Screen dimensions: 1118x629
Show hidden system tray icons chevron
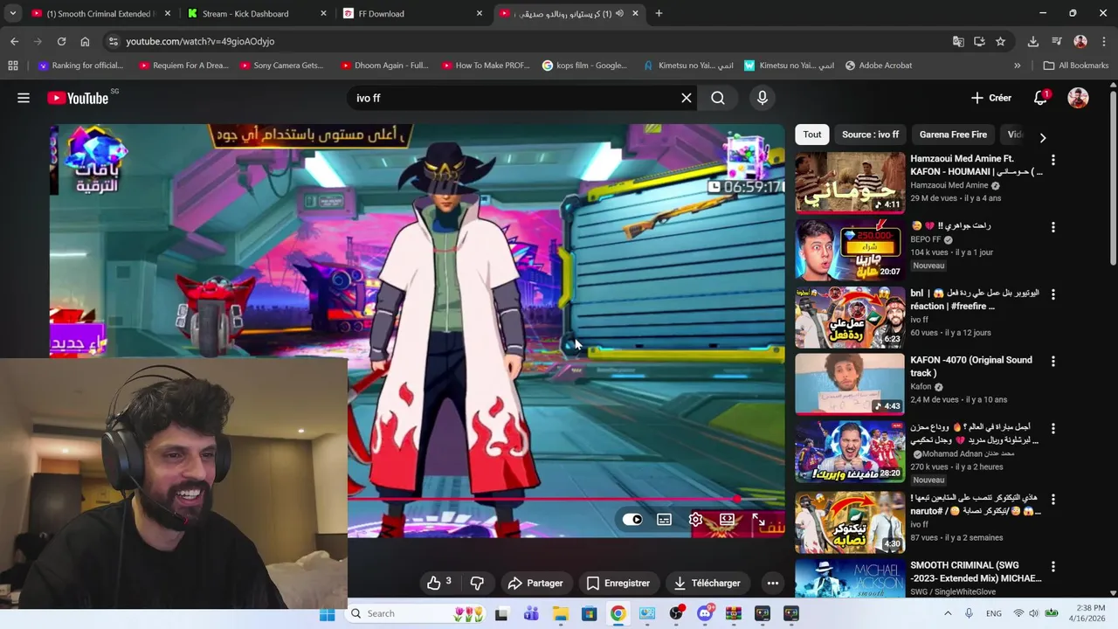pos(948,613)
